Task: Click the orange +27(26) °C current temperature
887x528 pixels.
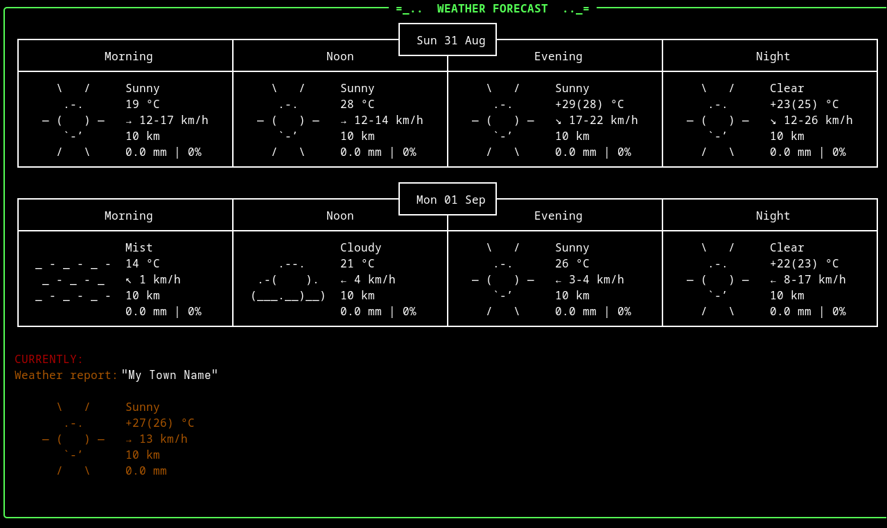Action: [x=160, y=423]
